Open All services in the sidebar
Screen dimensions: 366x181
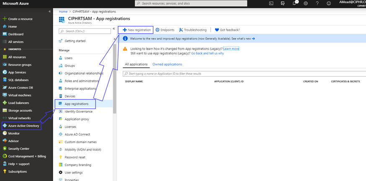pos(13,42)
